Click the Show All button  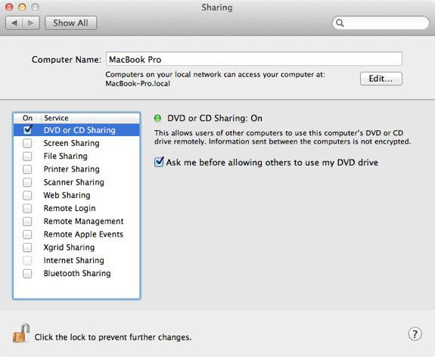(x=71, y=23)
